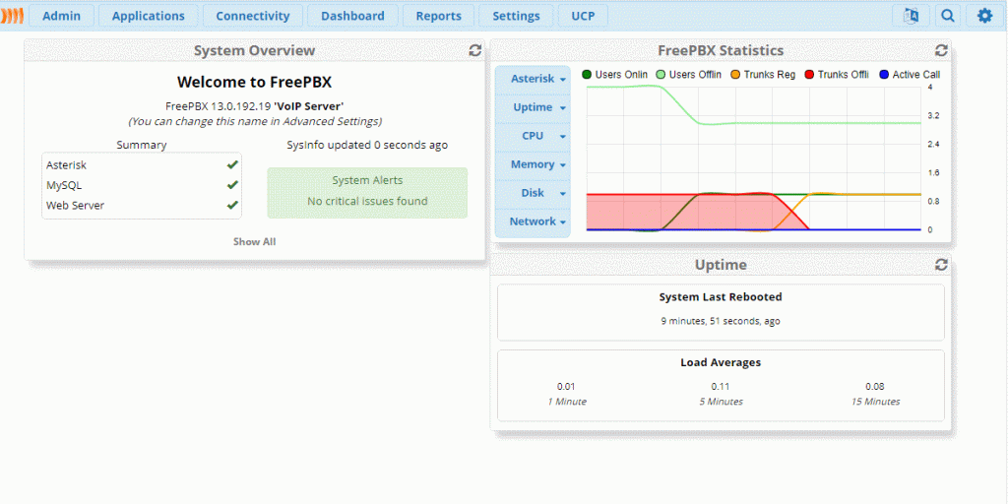Image resolution: width=1008 pixels, height=504 pixels.
Task: Select the Asterisk summary row
Action: point(142,165)
